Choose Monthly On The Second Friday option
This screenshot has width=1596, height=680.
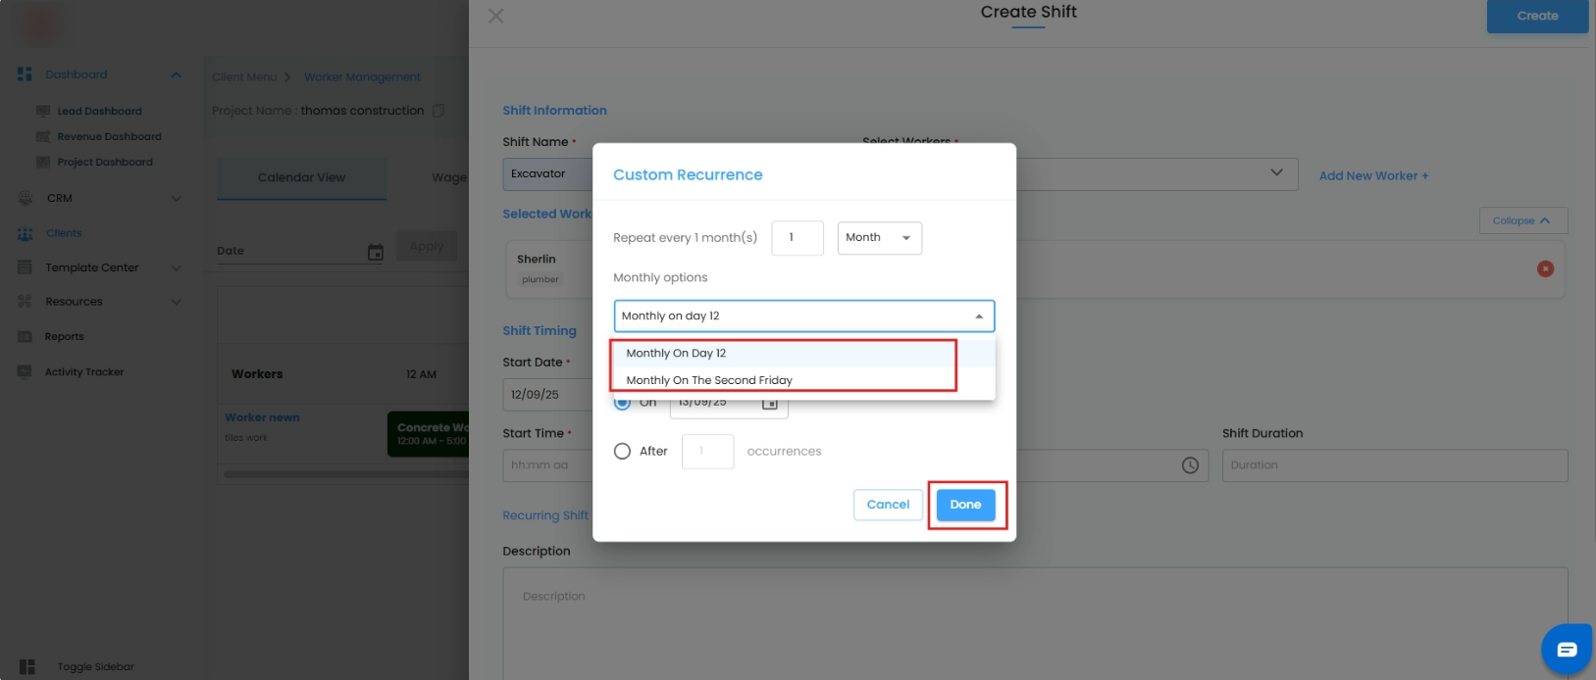pyautogui.click(x=709, y=380)
